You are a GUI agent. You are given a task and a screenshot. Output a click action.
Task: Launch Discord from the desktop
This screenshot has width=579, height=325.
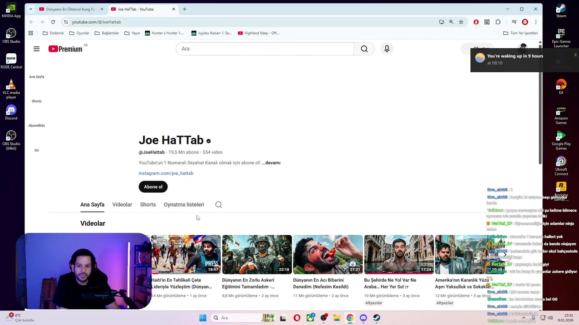[11, 112]
